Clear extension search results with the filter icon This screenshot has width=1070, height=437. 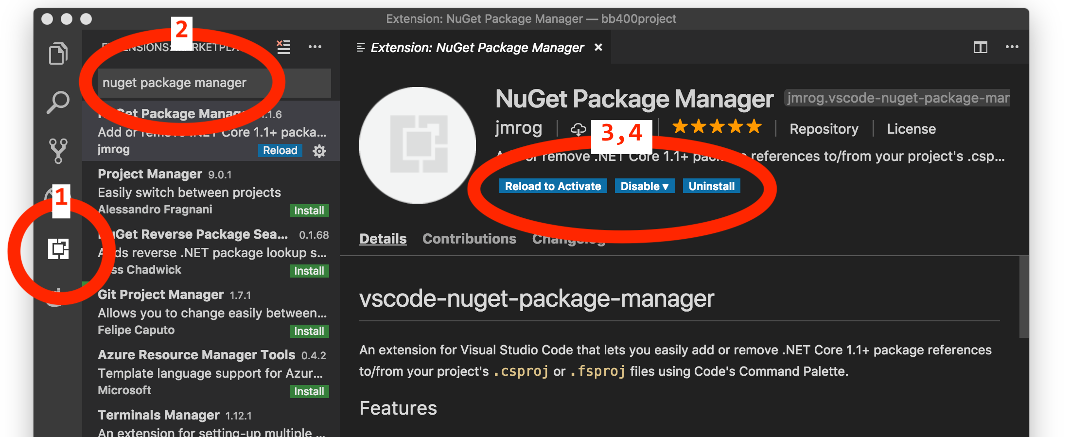coord(283,47)
